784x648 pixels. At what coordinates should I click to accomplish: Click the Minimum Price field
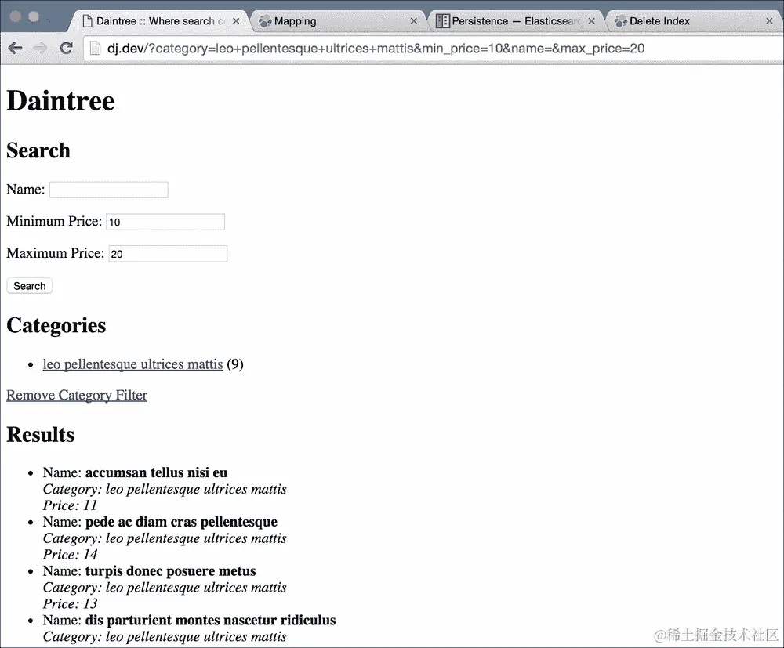click(x=165, y=222)
